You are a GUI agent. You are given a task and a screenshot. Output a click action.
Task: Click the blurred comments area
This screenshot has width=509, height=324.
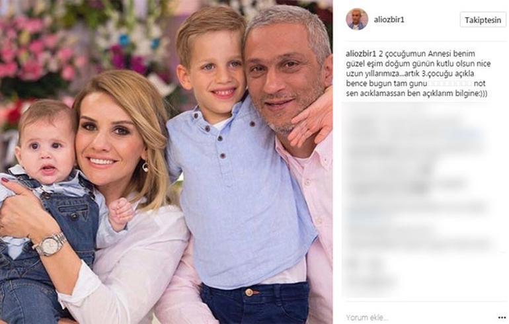[x=420, y=201]
